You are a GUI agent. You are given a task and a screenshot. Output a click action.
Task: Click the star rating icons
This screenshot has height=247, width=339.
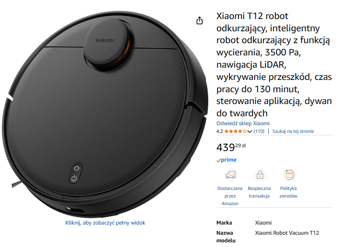pyautogui.click(x=235, y=131)
